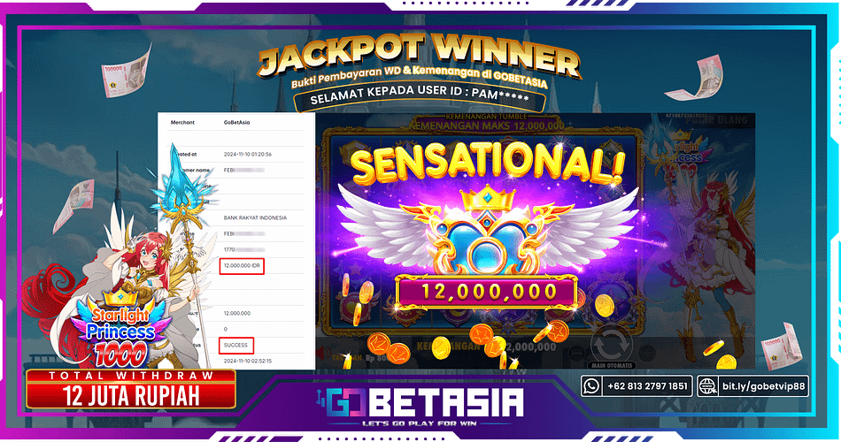Click the MAIN OTOMATIS autoplay button

pos(612,365)
